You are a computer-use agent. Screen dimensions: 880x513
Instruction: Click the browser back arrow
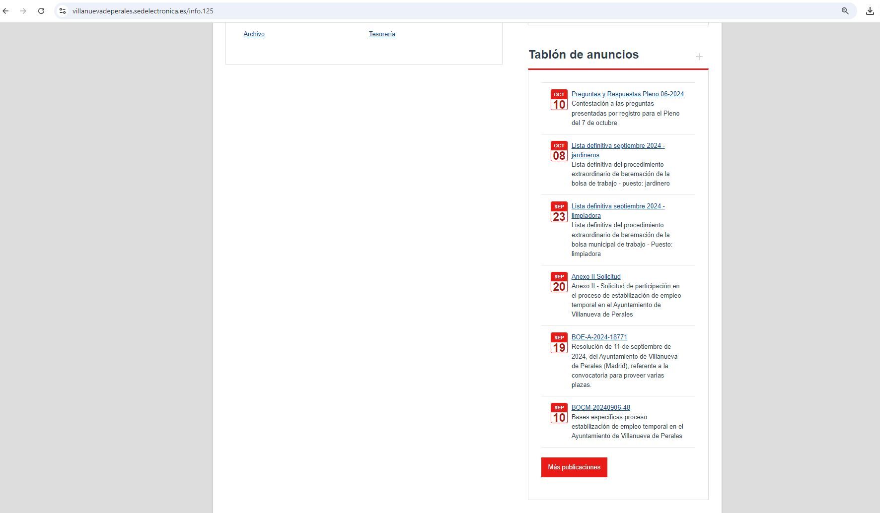[6, 11]
